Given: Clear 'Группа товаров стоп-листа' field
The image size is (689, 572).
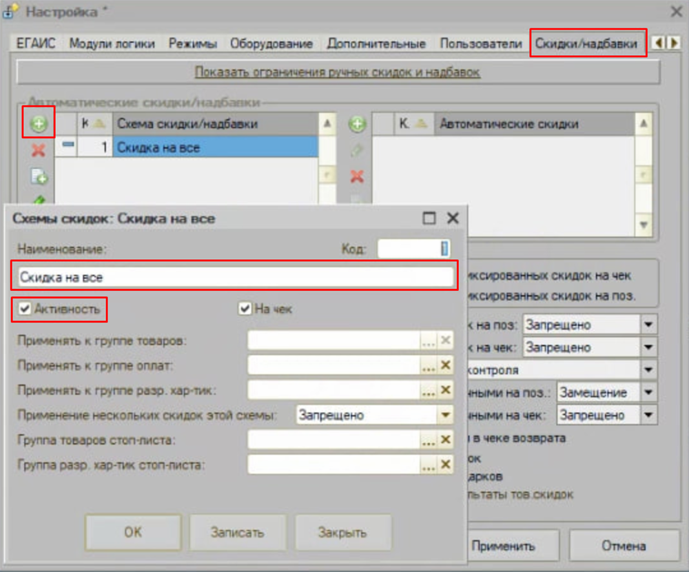Looking at the screenshot, I should [446, 440].
